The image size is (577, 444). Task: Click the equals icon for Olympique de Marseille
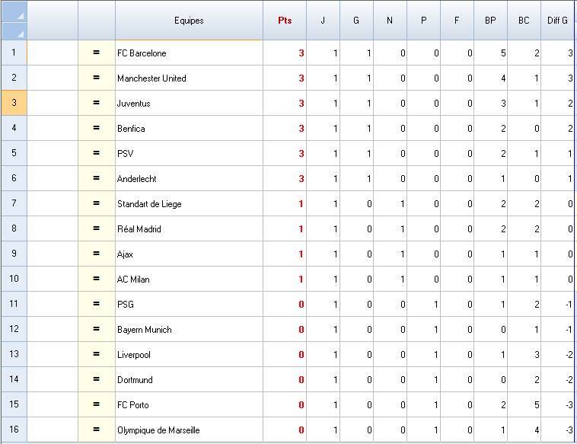(97, 430)
